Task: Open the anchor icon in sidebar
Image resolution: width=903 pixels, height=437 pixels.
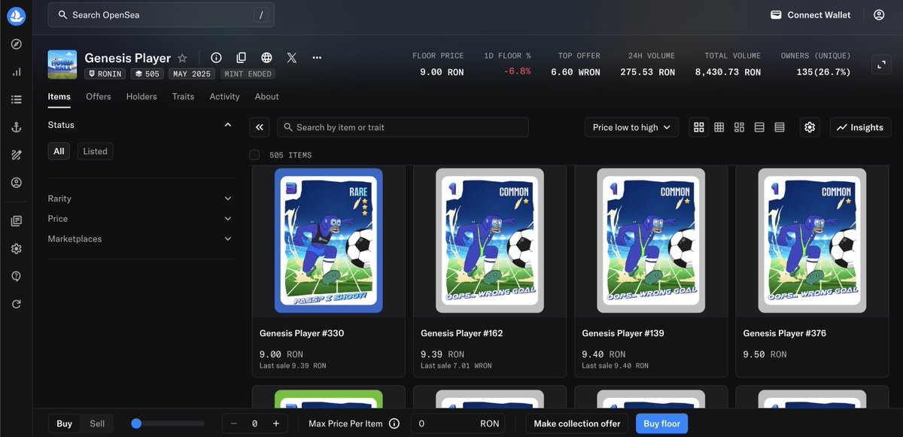Action: [x=17, y=127]
